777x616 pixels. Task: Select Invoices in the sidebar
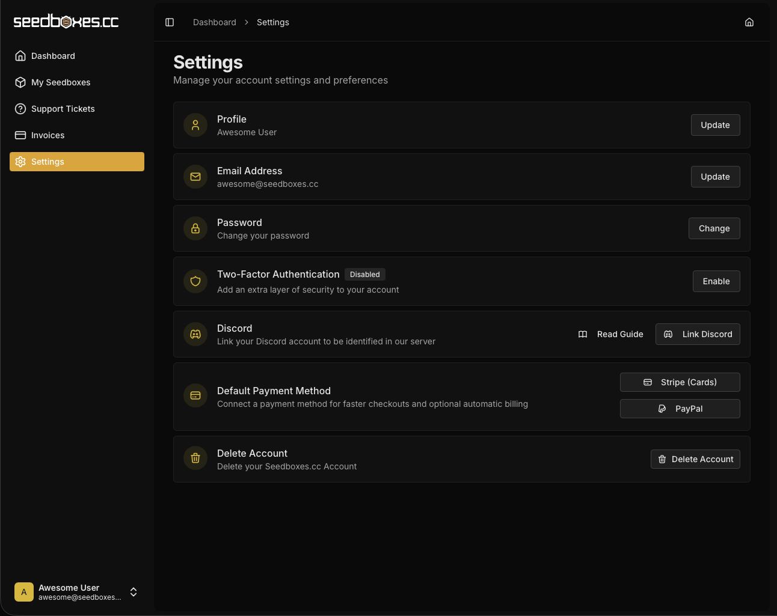[x=48, y=135]
